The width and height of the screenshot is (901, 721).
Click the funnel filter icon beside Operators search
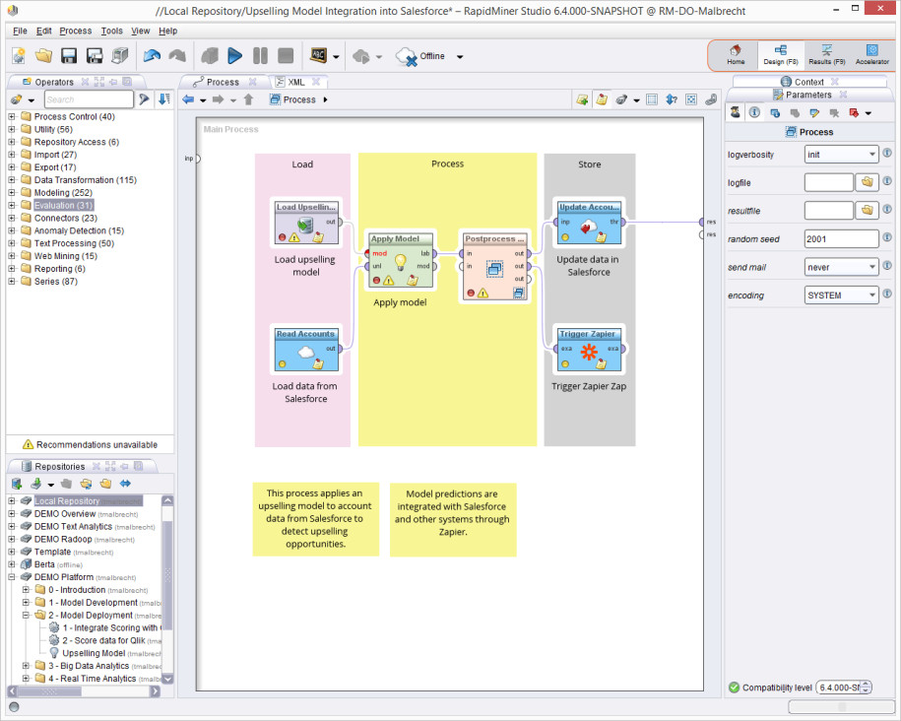[144, 99]
